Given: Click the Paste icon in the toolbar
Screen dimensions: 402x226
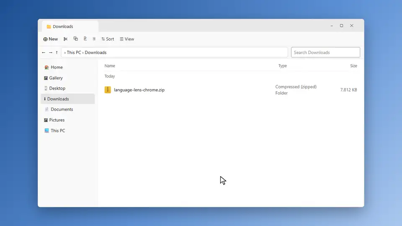Looking at the screenshot, I should [85, 39].
